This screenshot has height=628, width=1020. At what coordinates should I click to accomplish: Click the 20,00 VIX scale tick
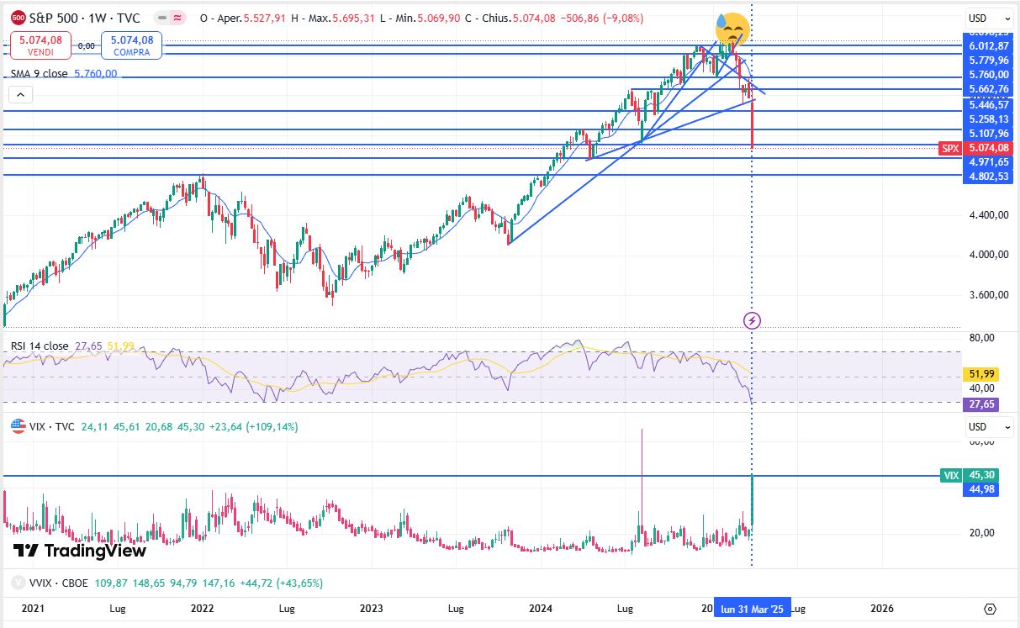pos(982,532)
